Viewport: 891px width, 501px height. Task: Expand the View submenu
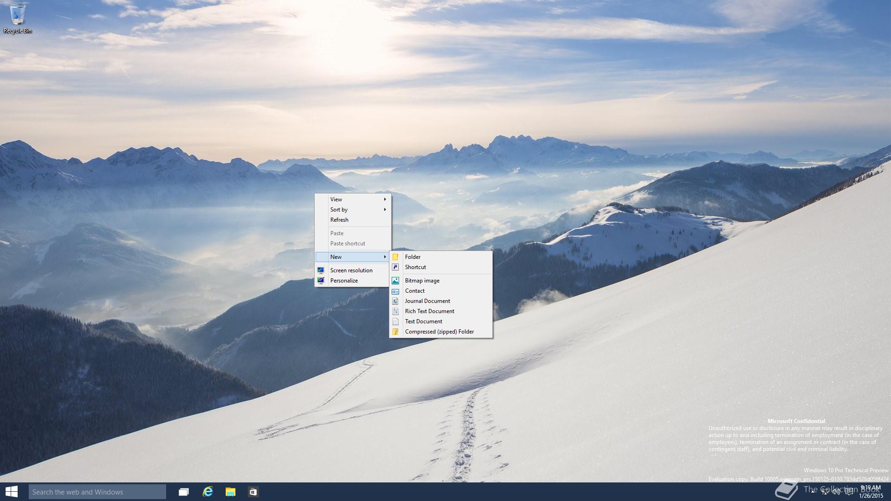[353, 199]
